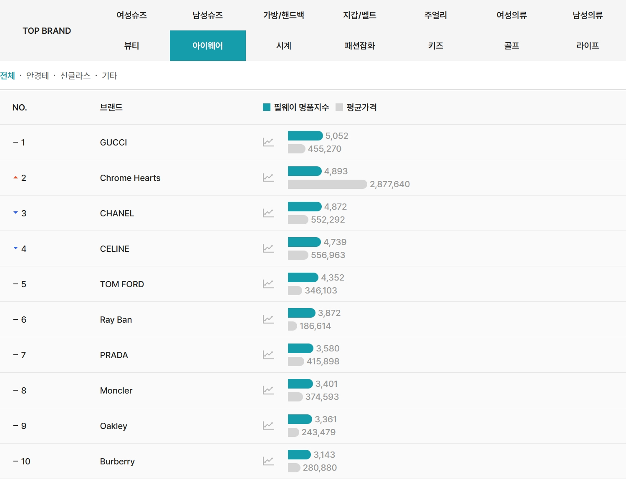The width and height of the screenshot is (626, 479).
Task: Click the teal 필웨이 명품지수 legend square
Action: (267, 107)
